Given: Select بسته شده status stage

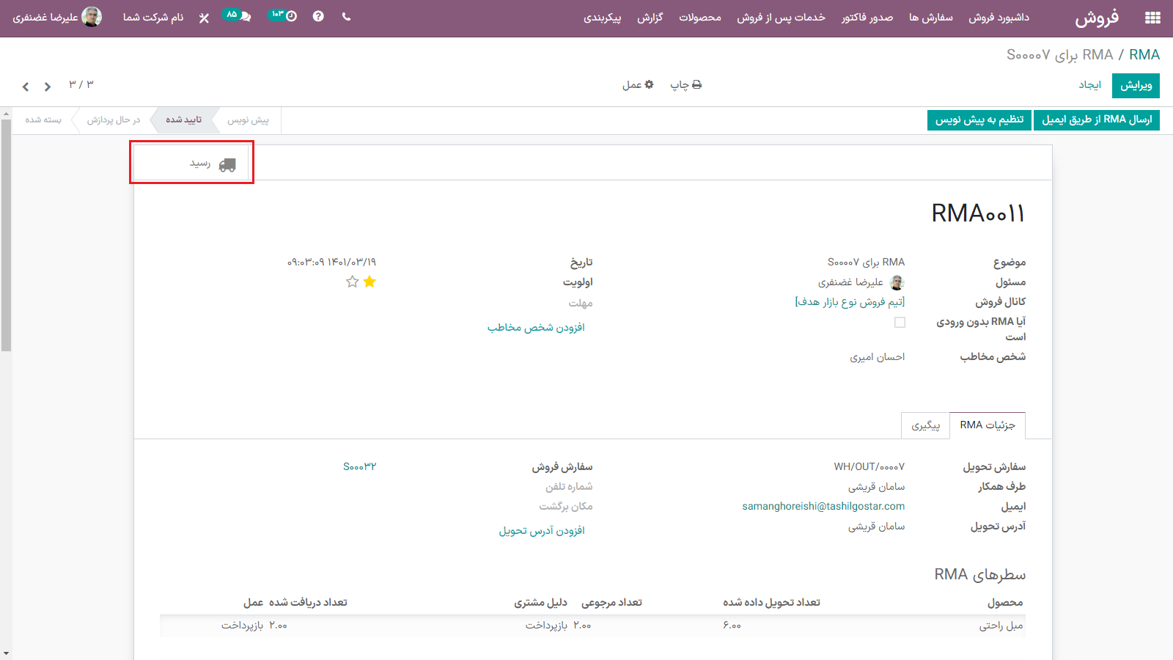Looking at the screenshot, I should click(43, 120).
